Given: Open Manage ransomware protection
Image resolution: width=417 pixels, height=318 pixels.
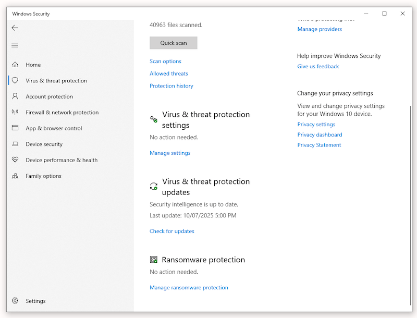Looking at the screenshot, I should click(x=189, y=288).
